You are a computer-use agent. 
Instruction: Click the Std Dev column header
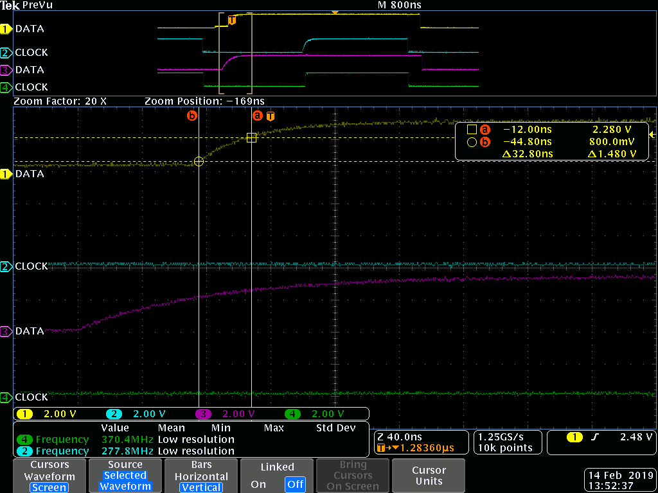[335, 428]
